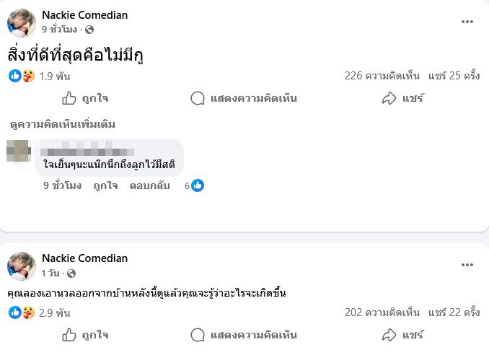The image size is (489, 350).
Task: Click Nackie Comedian avatar on second post
Action: 22,266
